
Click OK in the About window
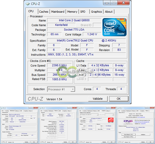point(150,142)
